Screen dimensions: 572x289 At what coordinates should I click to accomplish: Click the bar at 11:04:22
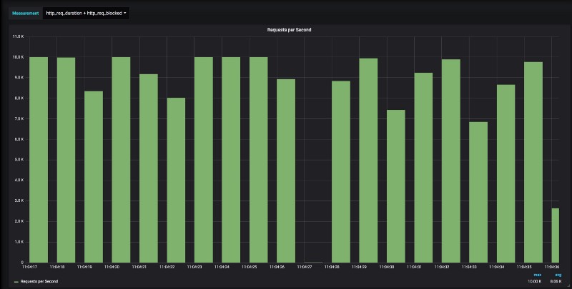coord(176,180)
